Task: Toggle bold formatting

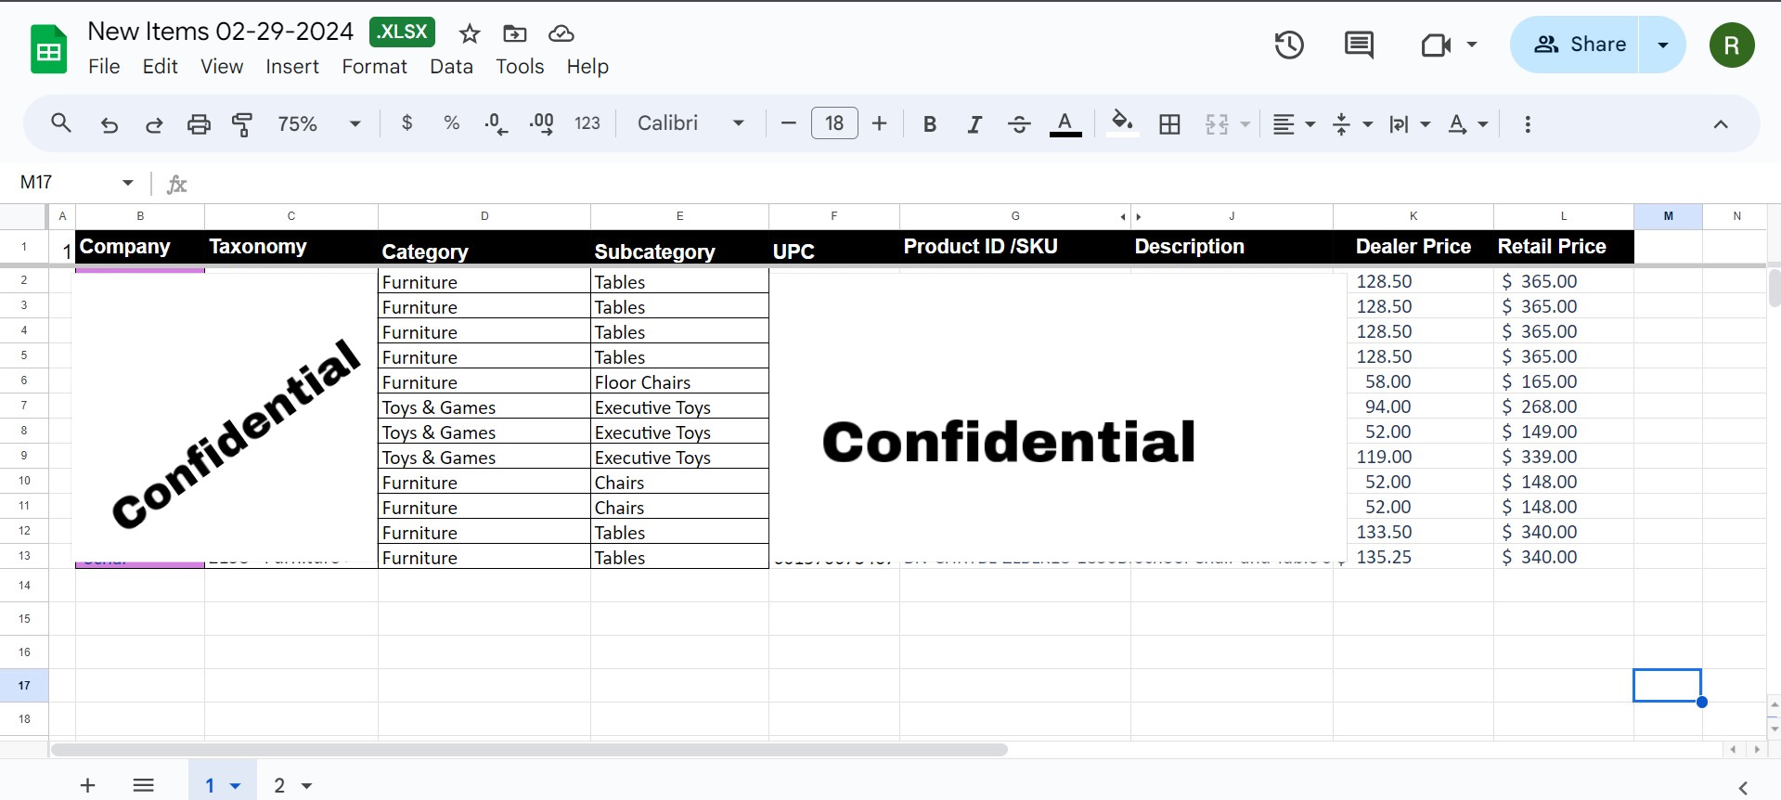Action: coord(929,123)
